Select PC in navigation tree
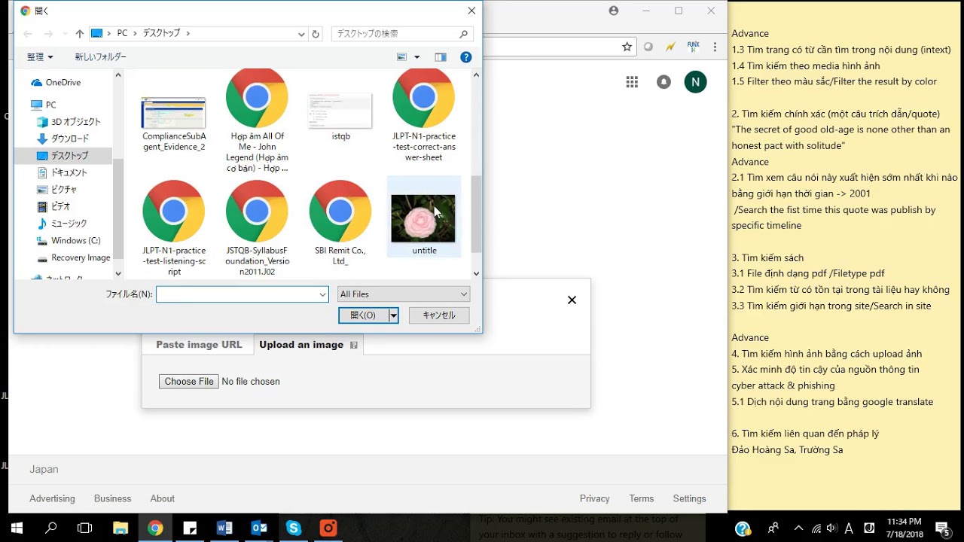 click(x=44, y=105)
